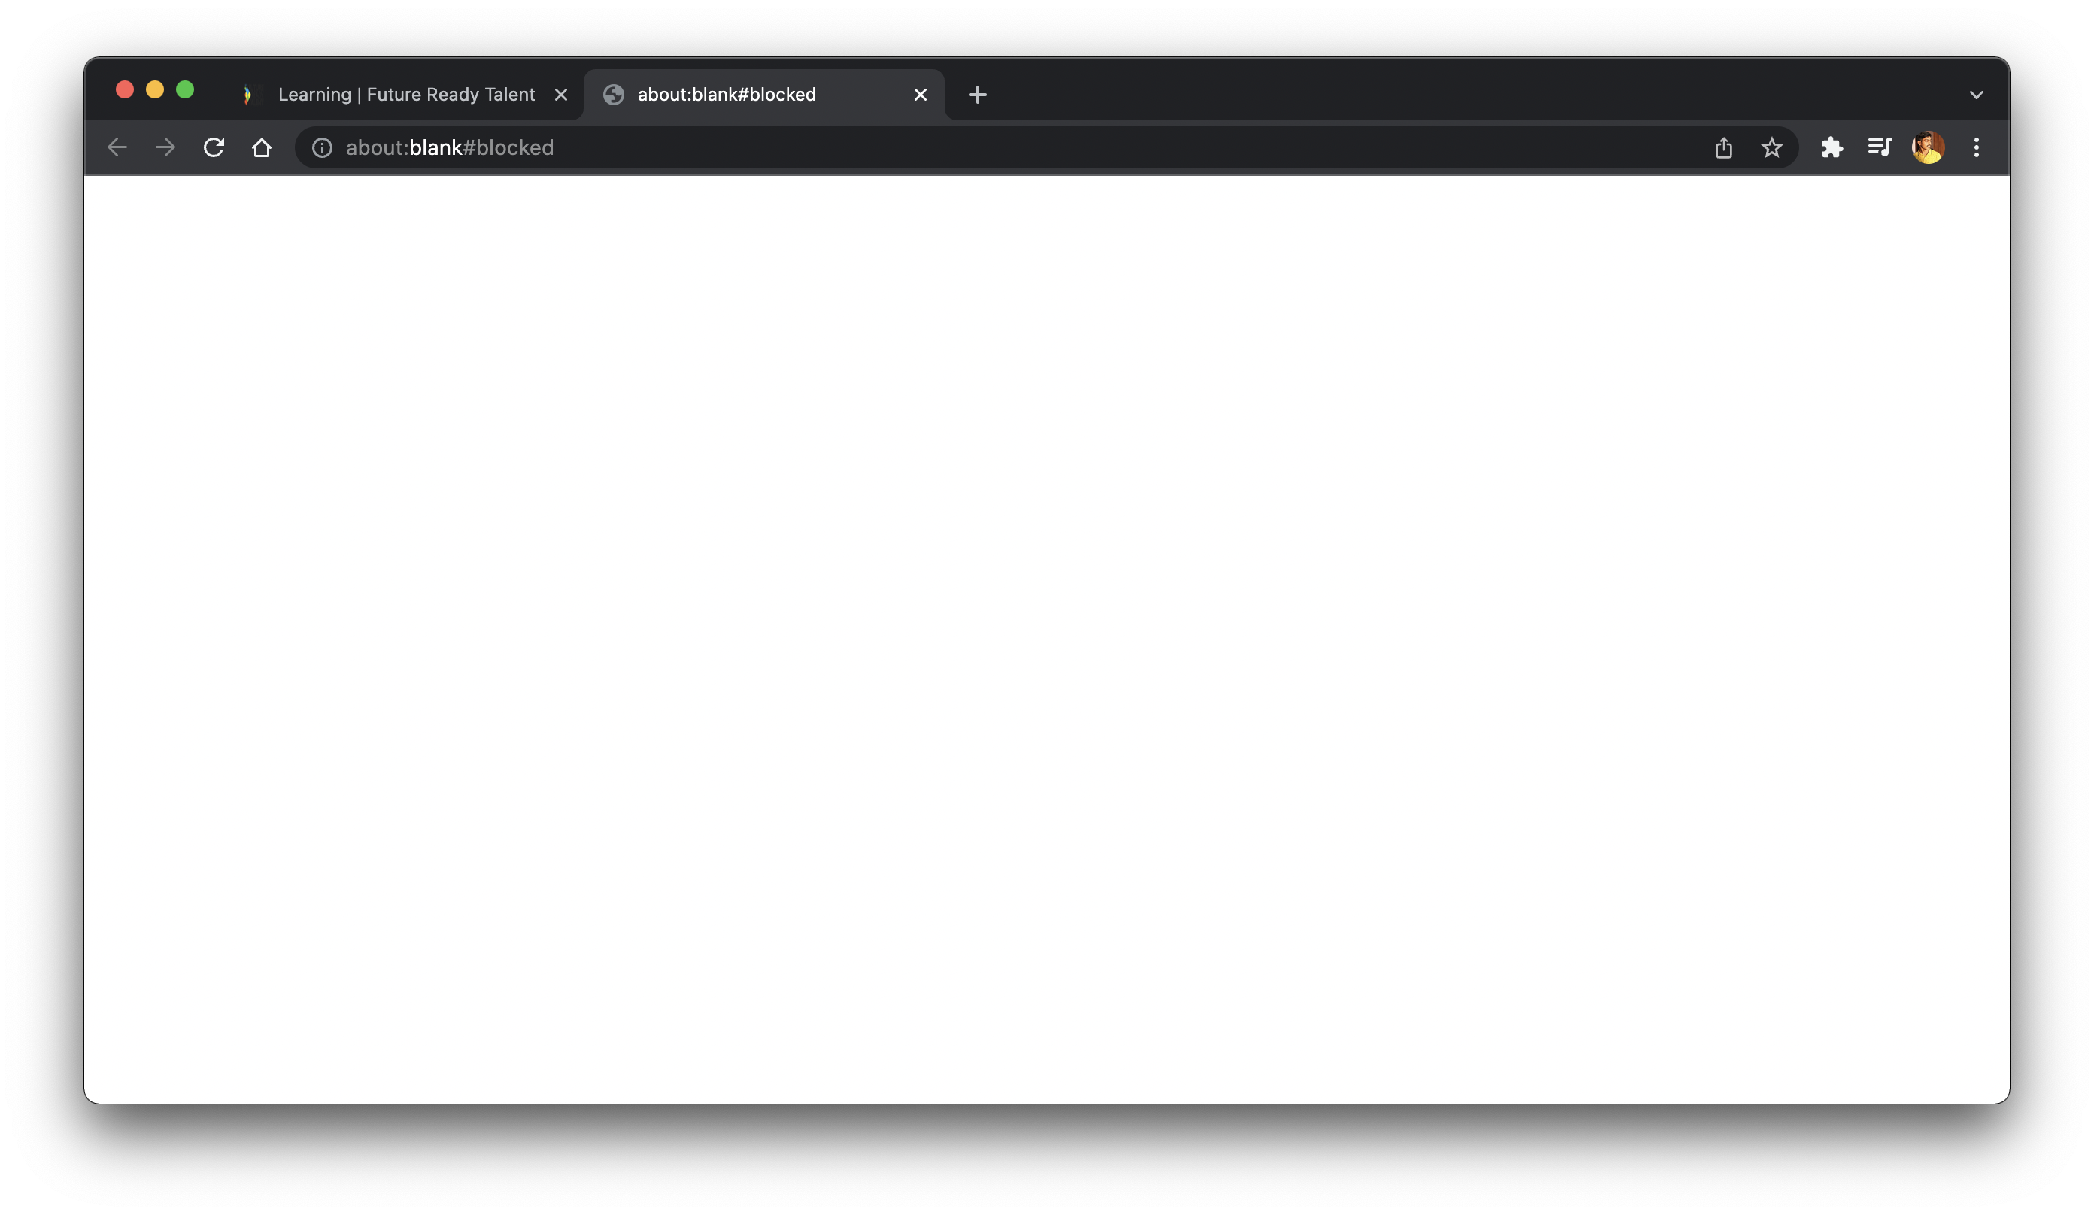Click the profile avatar picture
2094x1215 pixels.
pyautogui.click(x=1928, y=148)
